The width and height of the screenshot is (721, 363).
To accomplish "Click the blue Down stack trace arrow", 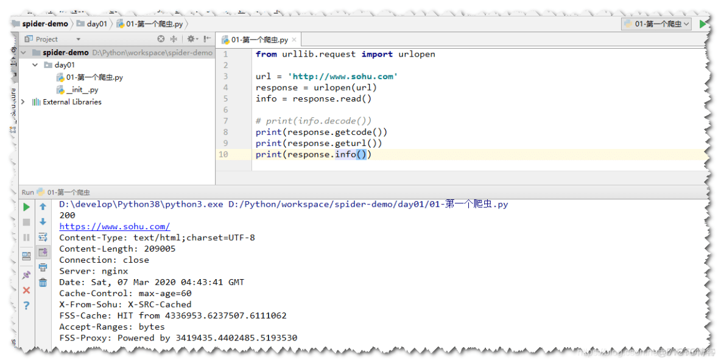I will point(43,222).
